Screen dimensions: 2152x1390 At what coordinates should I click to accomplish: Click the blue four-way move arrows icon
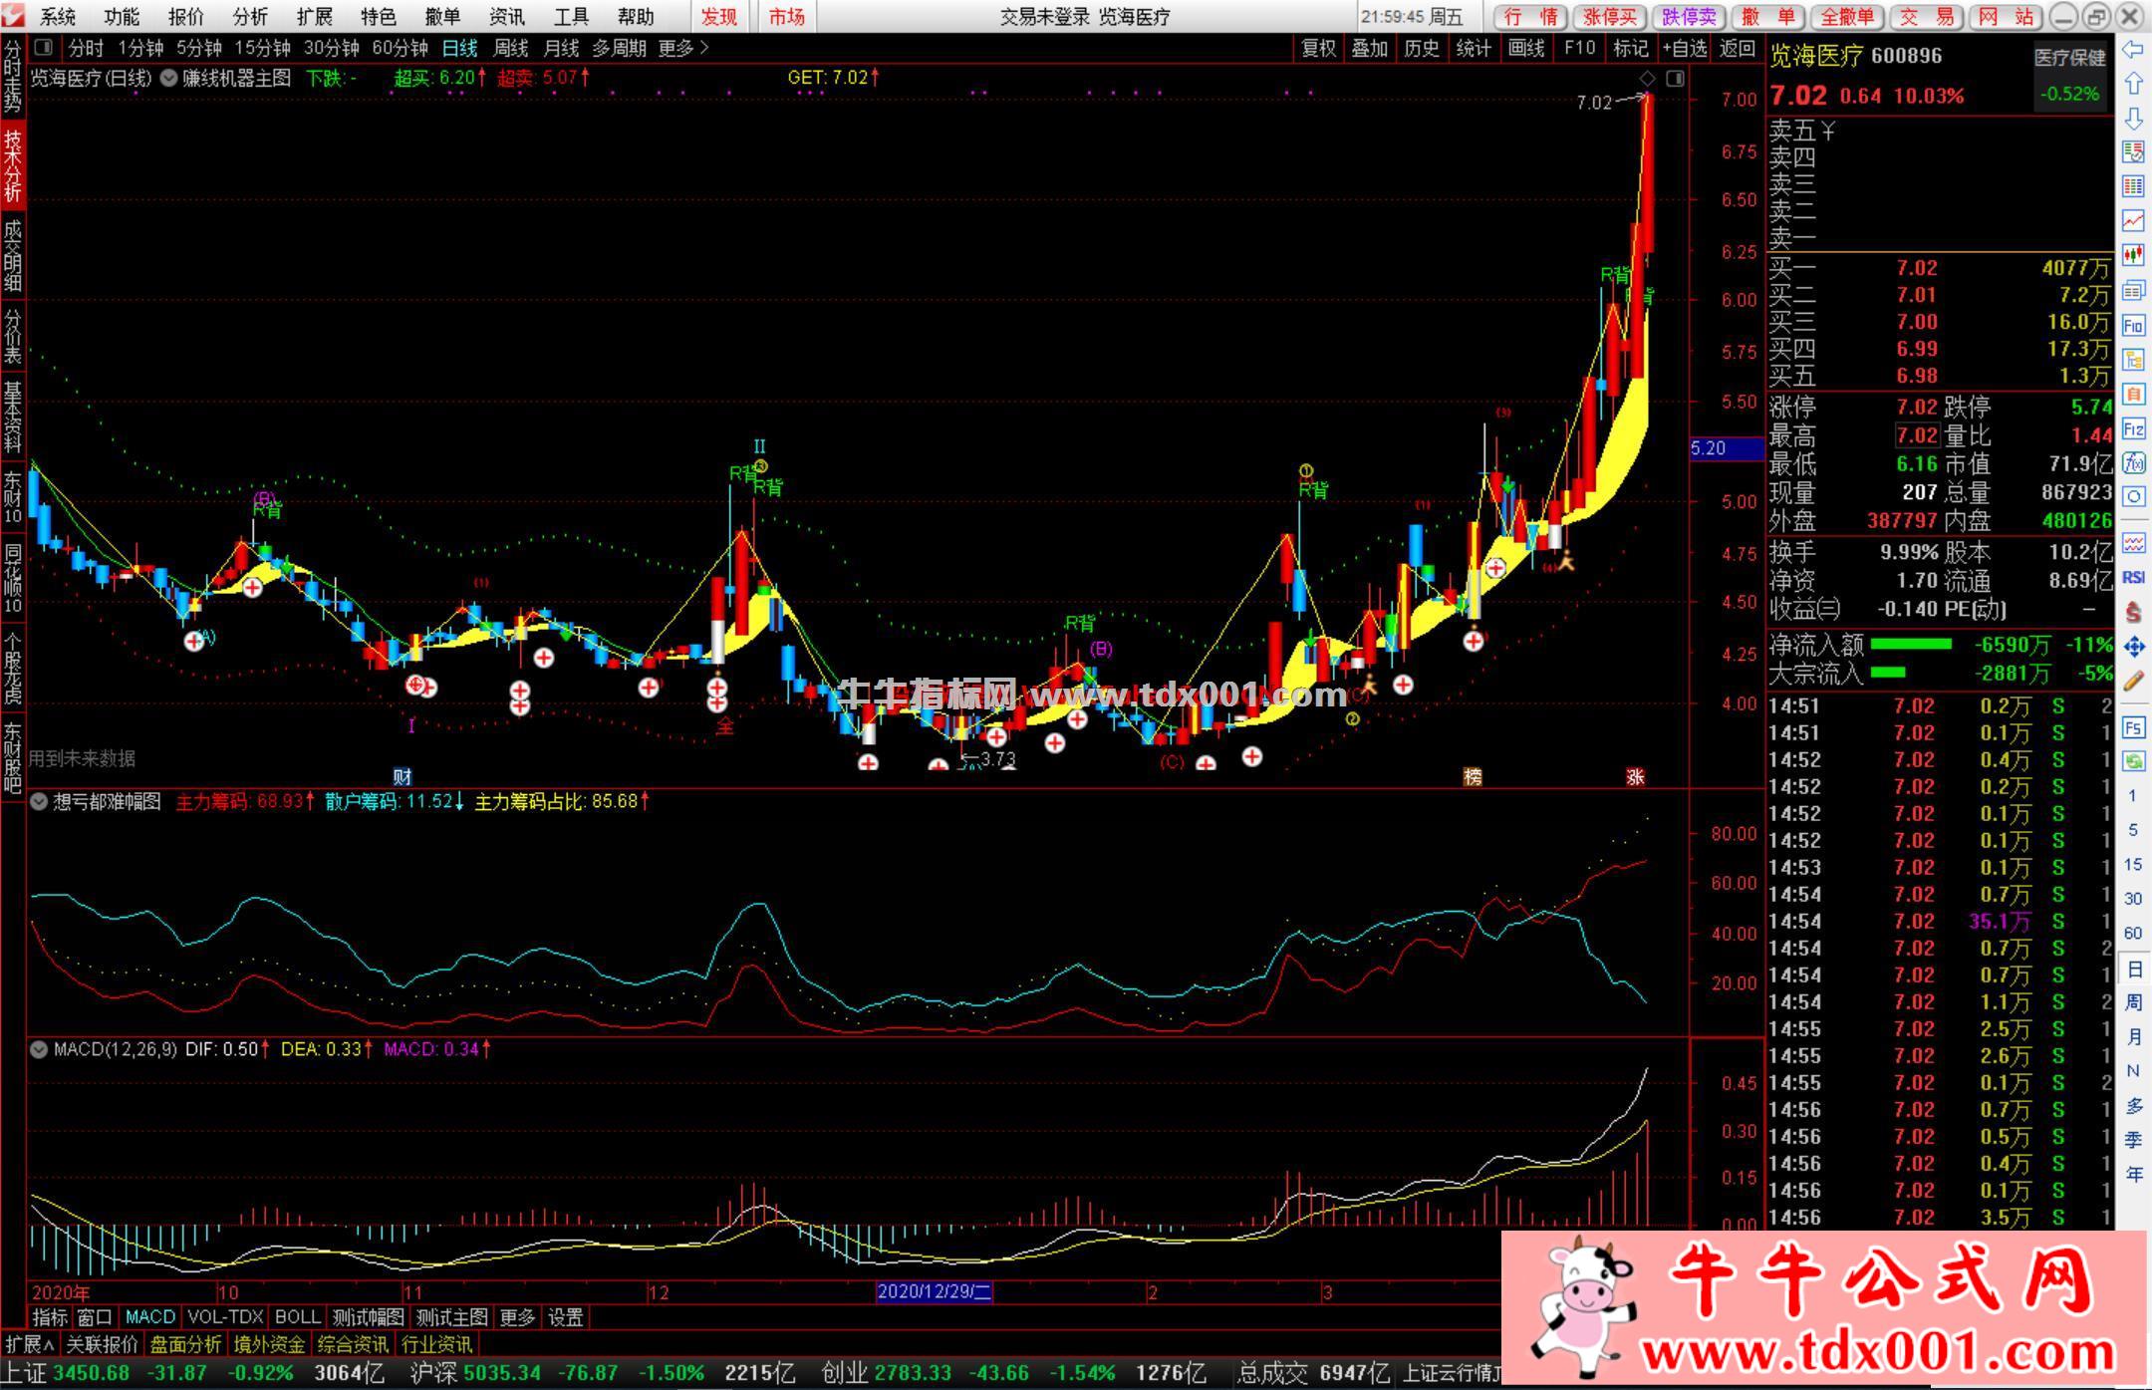2133,648
